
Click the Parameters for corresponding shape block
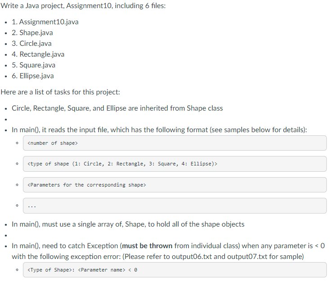(x=175, y=185)
